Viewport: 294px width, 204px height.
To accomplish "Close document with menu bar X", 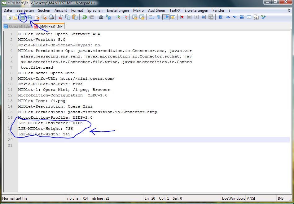I will tap(289, 11).
